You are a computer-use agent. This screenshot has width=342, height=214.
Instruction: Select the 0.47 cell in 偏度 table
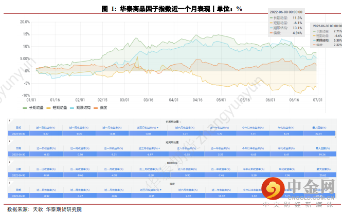[80, 196]
